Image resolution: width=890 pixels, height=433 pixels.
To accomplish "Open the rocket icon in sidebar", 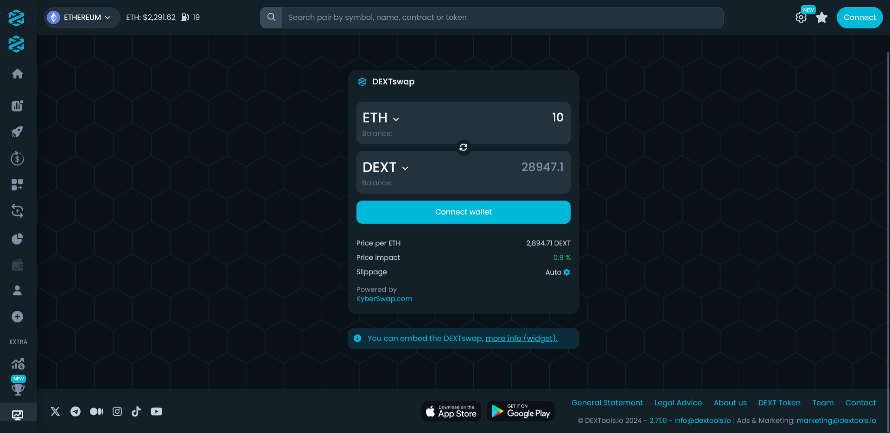I will pos(18,132).
